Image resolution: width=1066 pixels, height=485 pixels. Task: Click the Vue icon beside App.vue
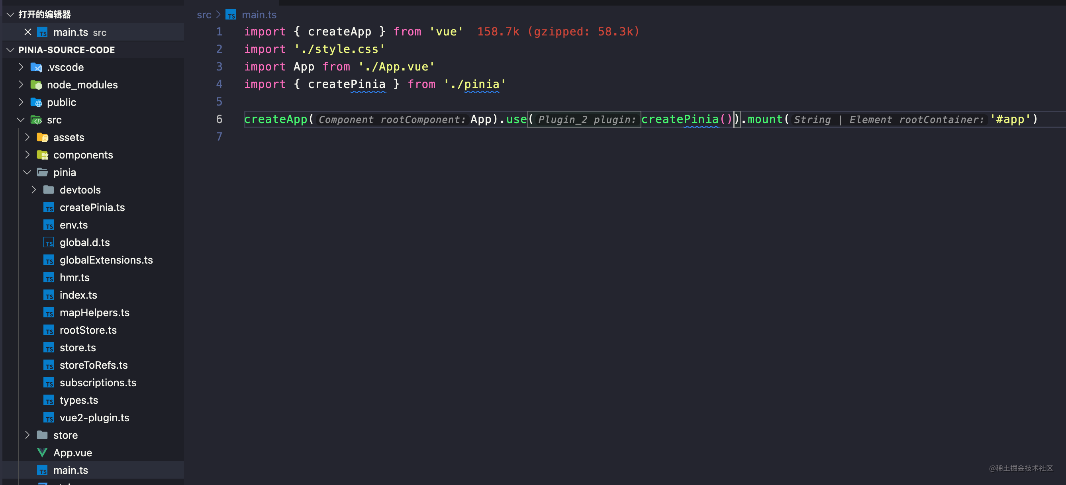click(x=42, y=452)
